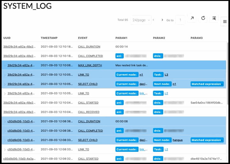Expand the c93d9d36 CALL_COMPLETED row
This screenshot has width=230, height=164.
(5, 131)
